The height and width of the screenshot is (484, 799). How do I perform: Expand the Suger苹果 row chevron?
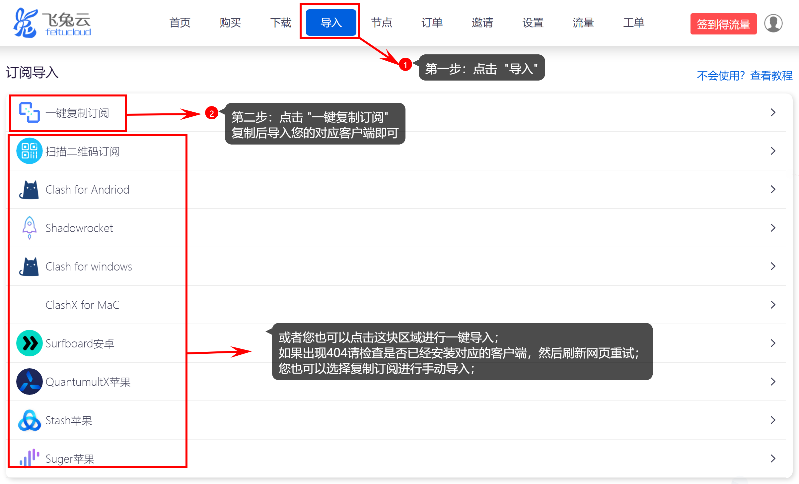[773, 458]
